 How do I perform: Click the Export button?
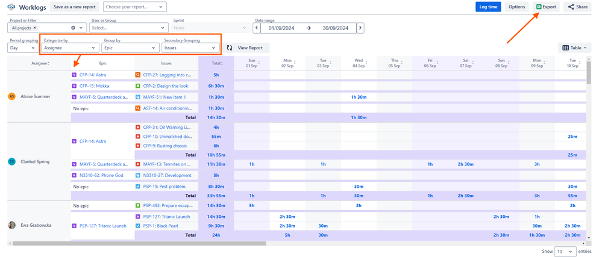[547, 7]
